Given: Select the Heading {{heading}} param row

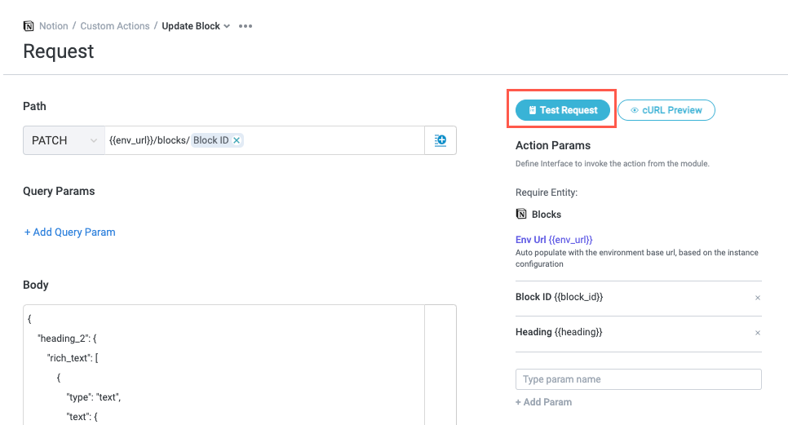Looking at the screenshot, I should point(638,333).
